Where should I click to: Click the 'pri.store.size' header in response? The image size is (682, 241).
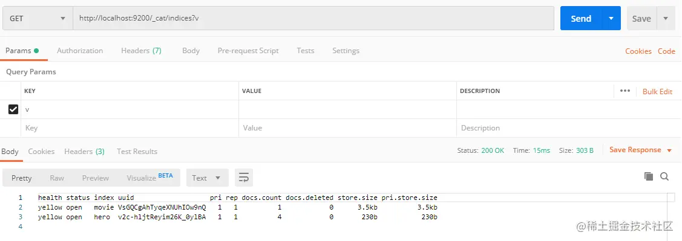(x=409, y=198)
